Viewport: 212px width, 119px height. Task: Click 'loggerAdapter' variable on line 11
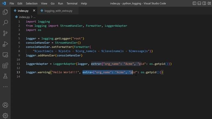pyautogui.click(x=37, y=64)
